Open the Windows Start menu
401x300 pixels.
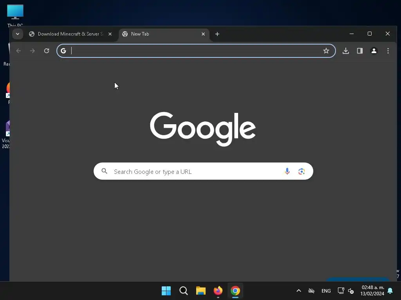[x=166, y=291]
